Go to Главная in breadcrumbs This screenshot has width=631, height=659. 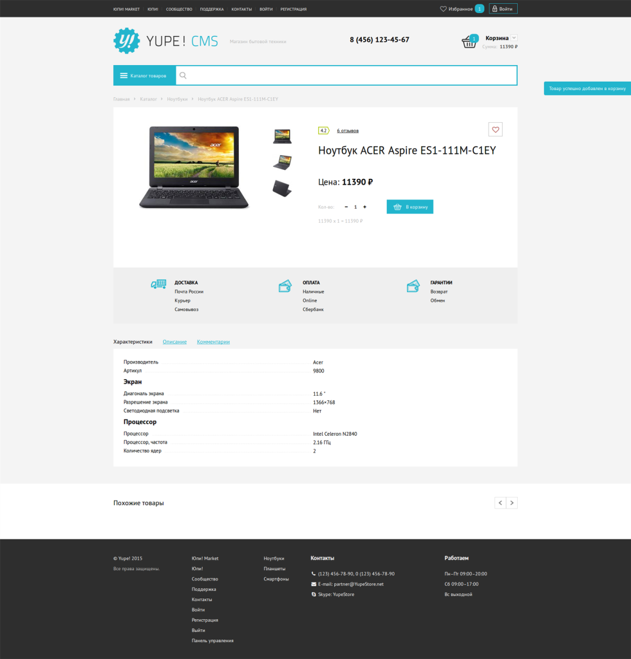[122, 99]
